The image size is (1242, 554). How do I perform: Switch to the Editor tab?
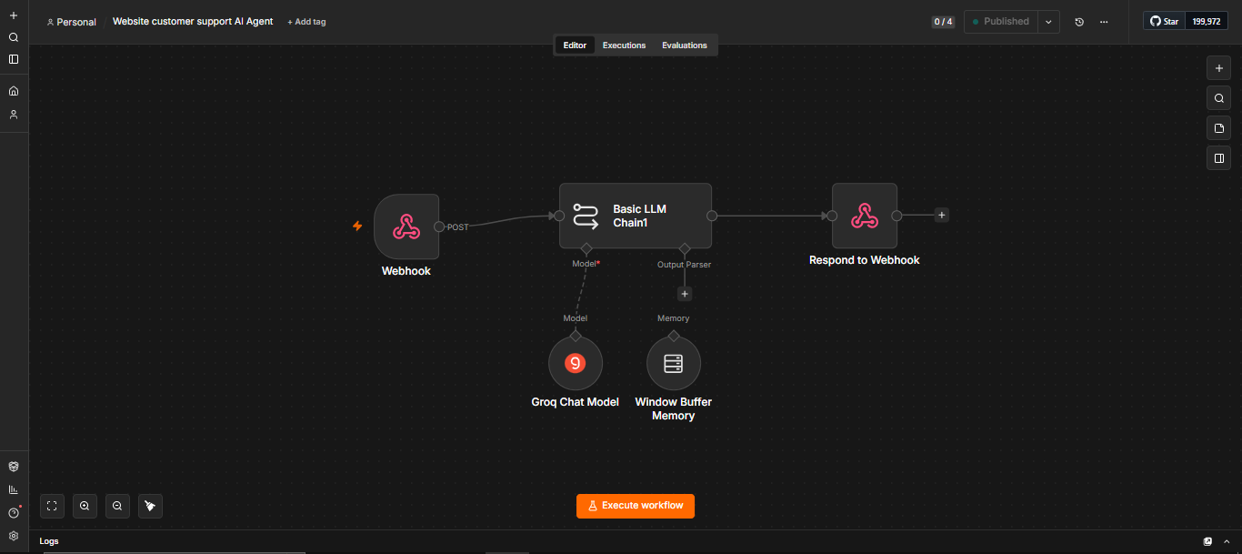pos(576,45)
